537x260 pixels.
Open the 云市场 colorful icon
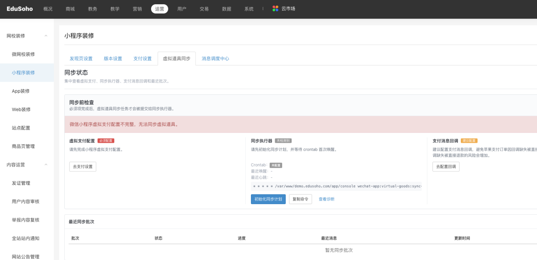[x=275, y=8]
